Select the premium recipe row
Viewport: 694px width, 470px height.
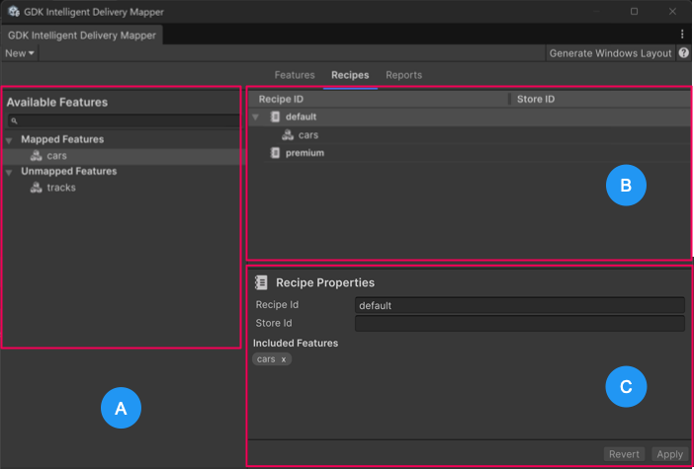pyautogui.click(x=470, y=153)
